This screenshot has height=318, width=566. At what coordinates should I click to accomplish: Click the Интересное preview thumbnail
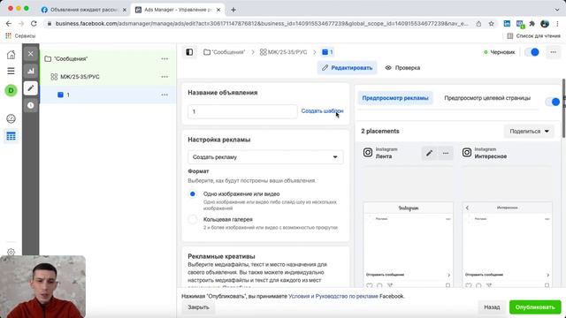coord(507,245)
